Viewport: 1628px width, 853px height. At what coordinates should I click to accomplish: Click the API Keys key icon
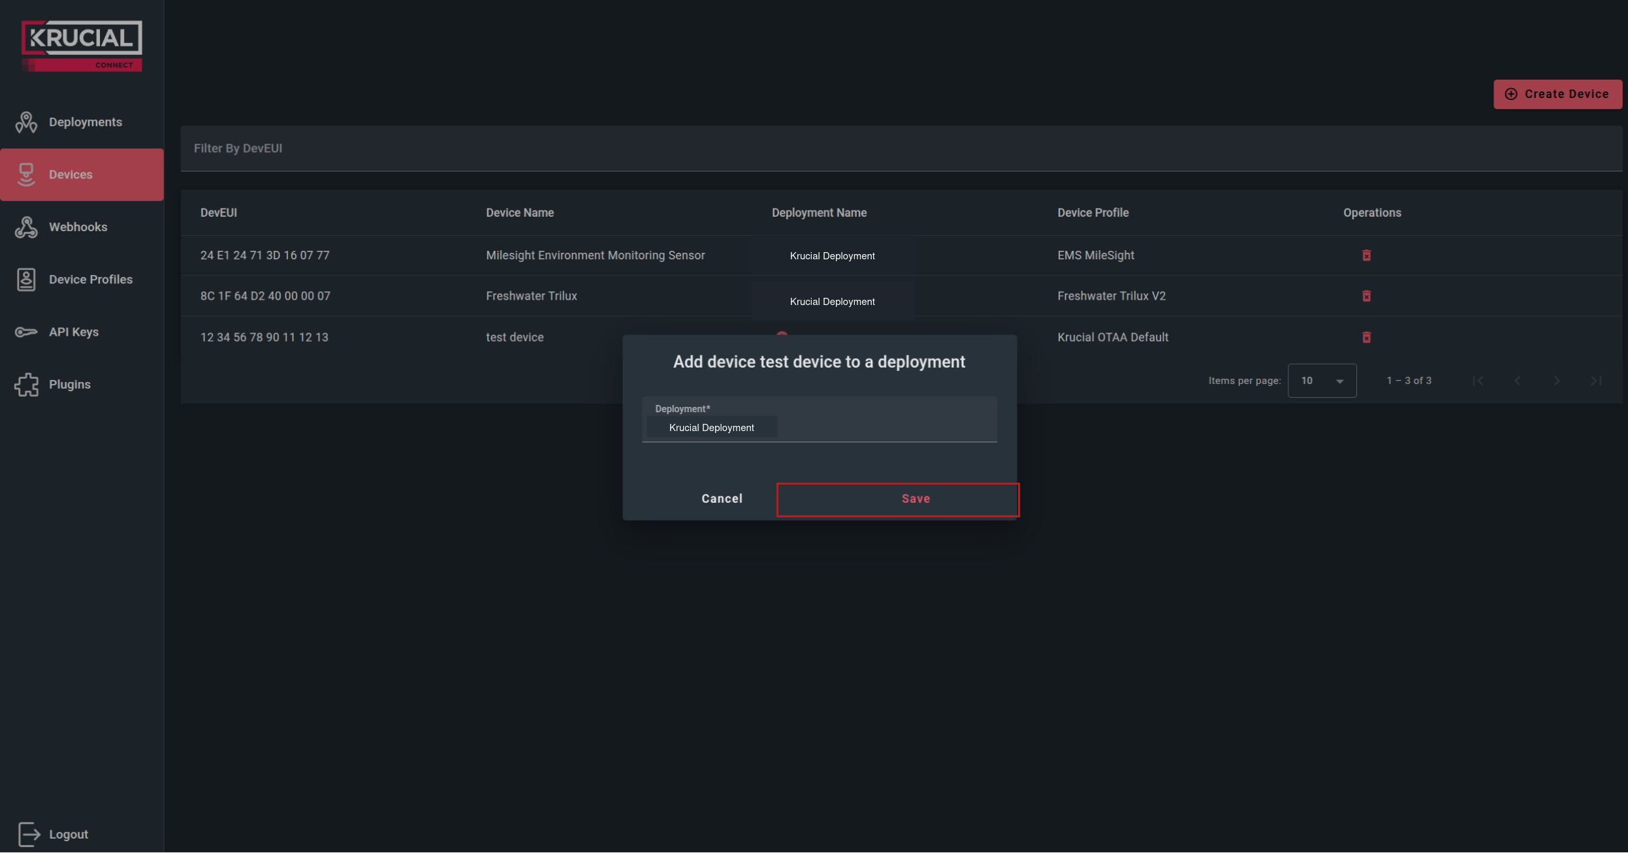26,332
